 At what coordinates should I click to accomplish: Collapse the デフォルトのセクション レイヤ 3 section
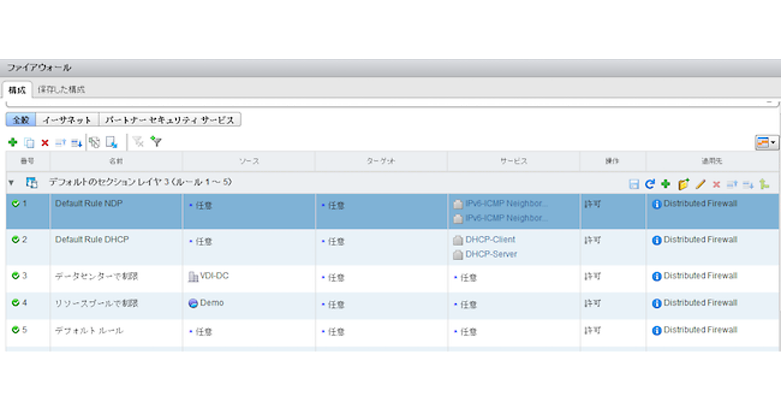tap(11, 184)
